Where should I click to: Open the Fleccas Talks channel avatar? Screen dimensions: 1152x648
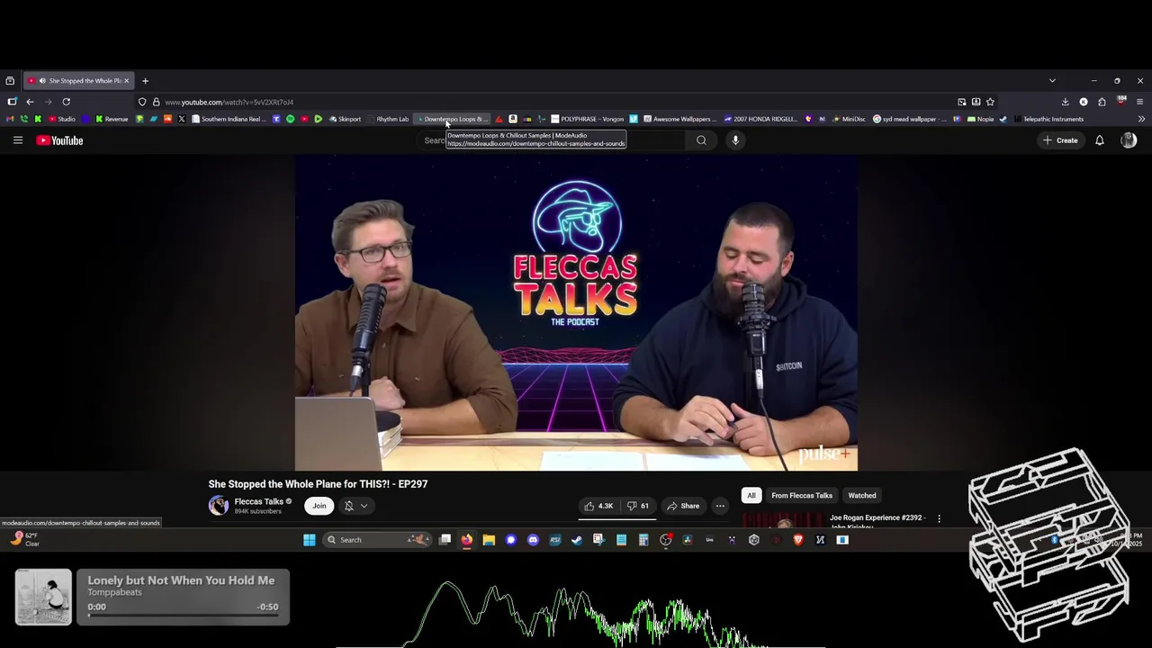click(219, 505)
